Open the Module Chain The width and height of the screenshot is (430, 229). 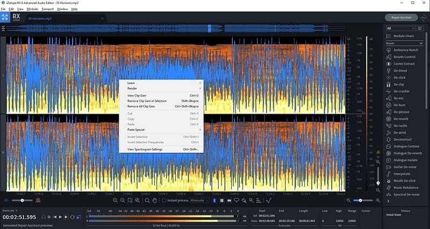click(400, 36)
